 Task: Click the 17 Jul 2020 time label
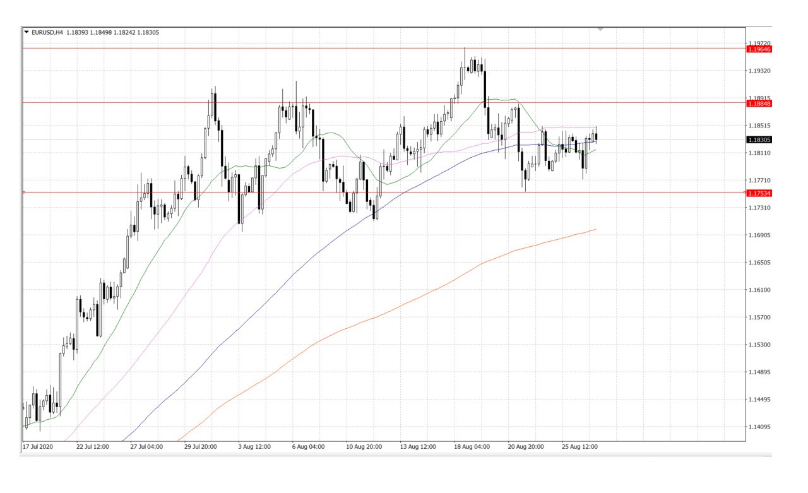click(x=37, y=446)
